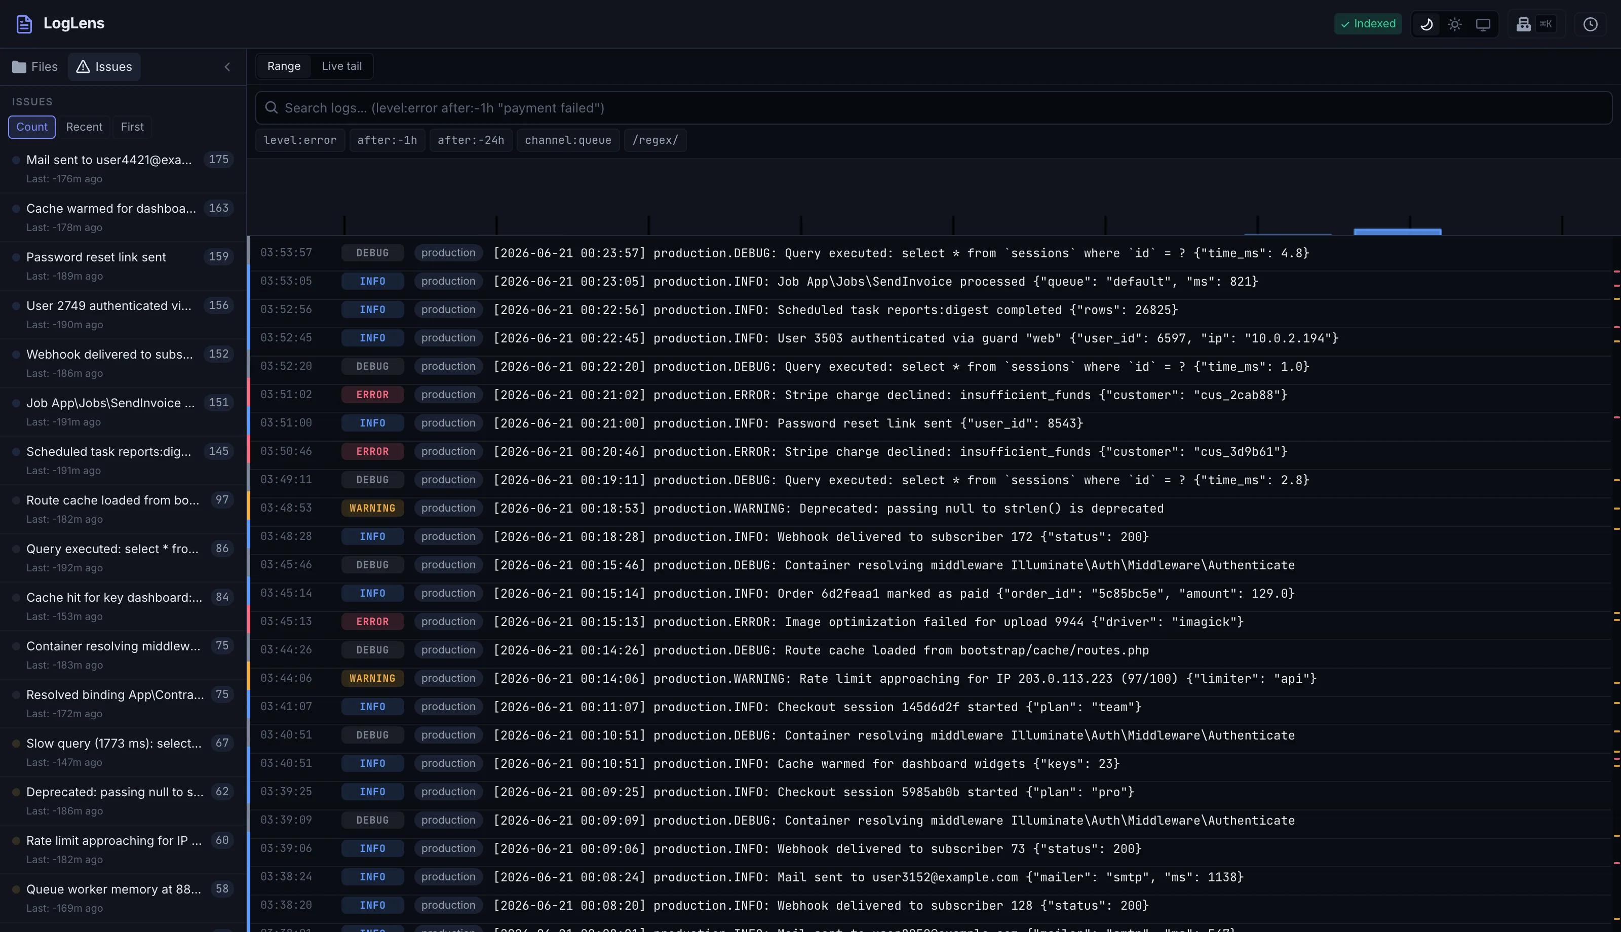Open issue 'Cache warmed for dashboa...'
This screenshot has width=1621, height=932.
point(123,217)
